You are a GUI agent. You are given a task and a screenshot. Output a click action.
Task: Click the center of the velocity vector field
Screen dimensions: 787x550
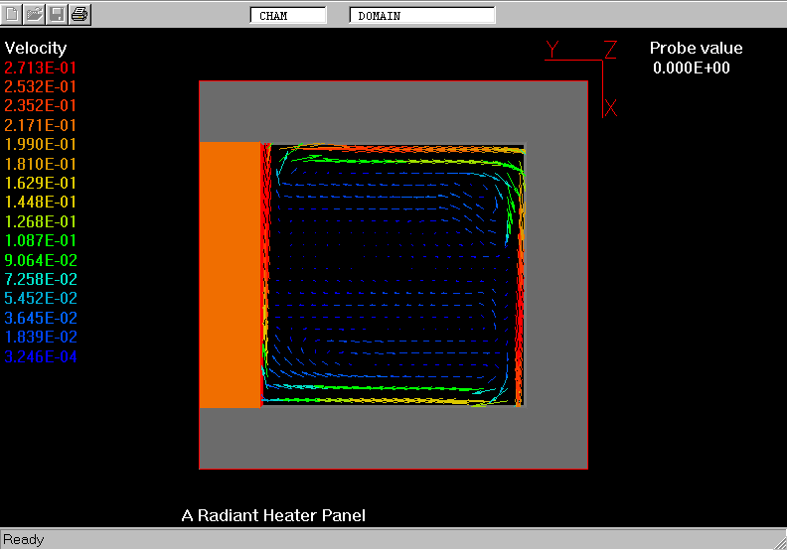pyautogui.click(x=393, y=275)
